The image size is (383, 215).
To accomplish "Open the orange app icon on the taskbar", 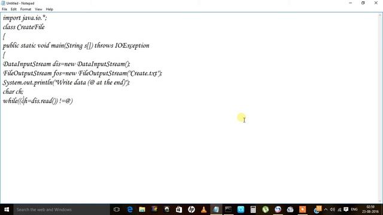I will pos(302,210).
